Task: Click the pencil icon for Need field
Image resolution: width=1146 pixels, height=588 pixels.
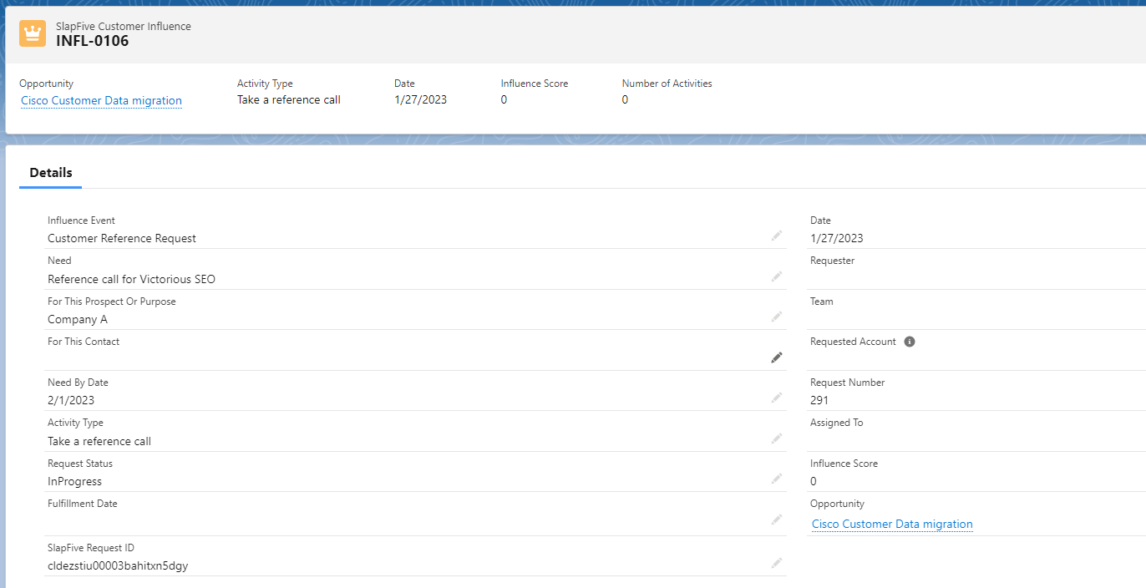Action: pos(777,276)
